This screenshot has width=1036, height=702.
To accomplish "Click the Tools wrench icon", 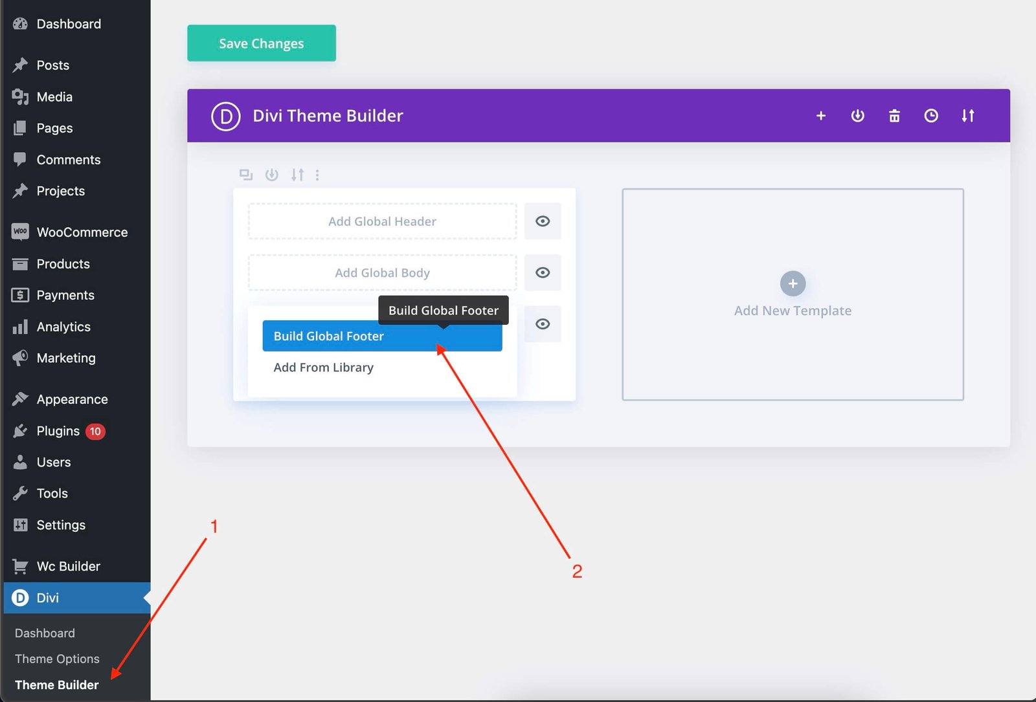I will (x=20, y=493).
